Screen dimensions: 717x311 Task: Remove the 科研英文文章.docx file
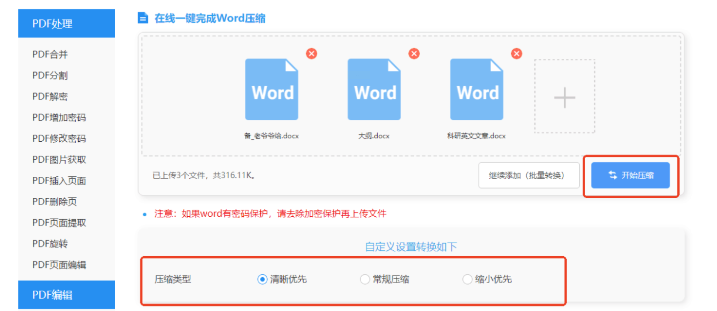[x=516, y=54]
